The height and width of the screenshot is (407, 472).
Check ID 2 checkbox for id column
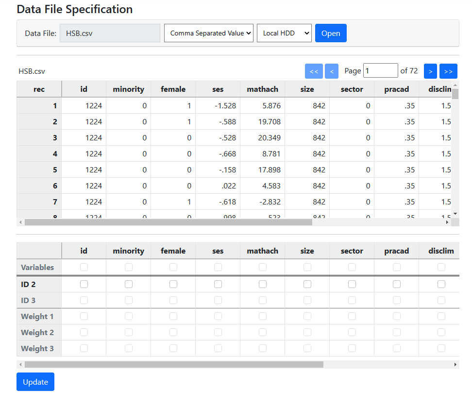pyautogui.click(x=84, y=284)
